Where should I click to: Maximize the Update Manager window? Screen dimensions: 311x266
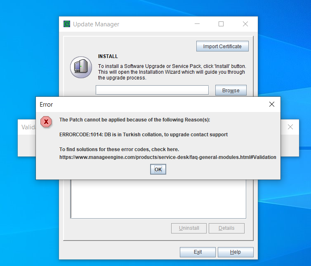(221, 24)
